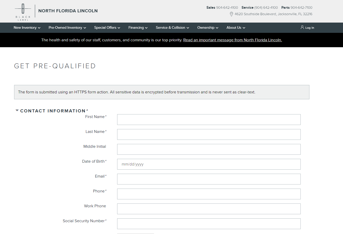Expand the About Us menu
This screenshot has width=343, height=234.
236,28
